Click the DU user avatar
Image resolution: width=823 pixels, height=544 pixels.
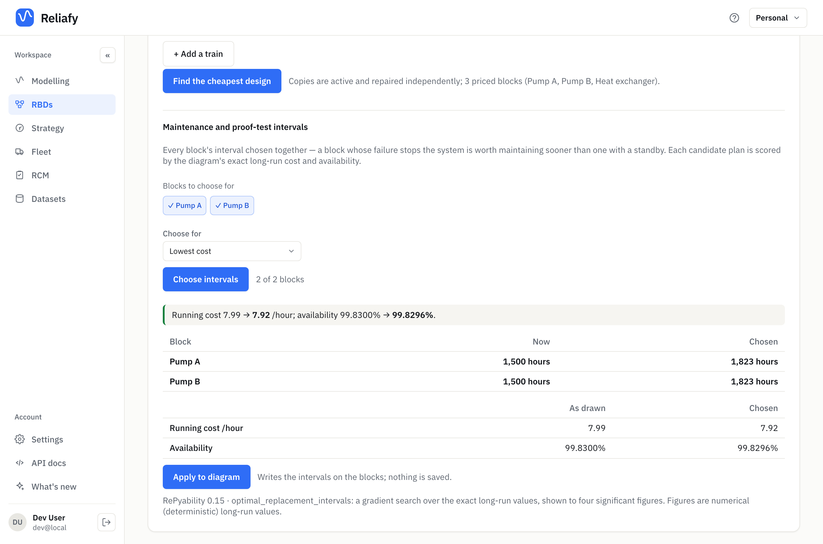(x=17, y=522)
